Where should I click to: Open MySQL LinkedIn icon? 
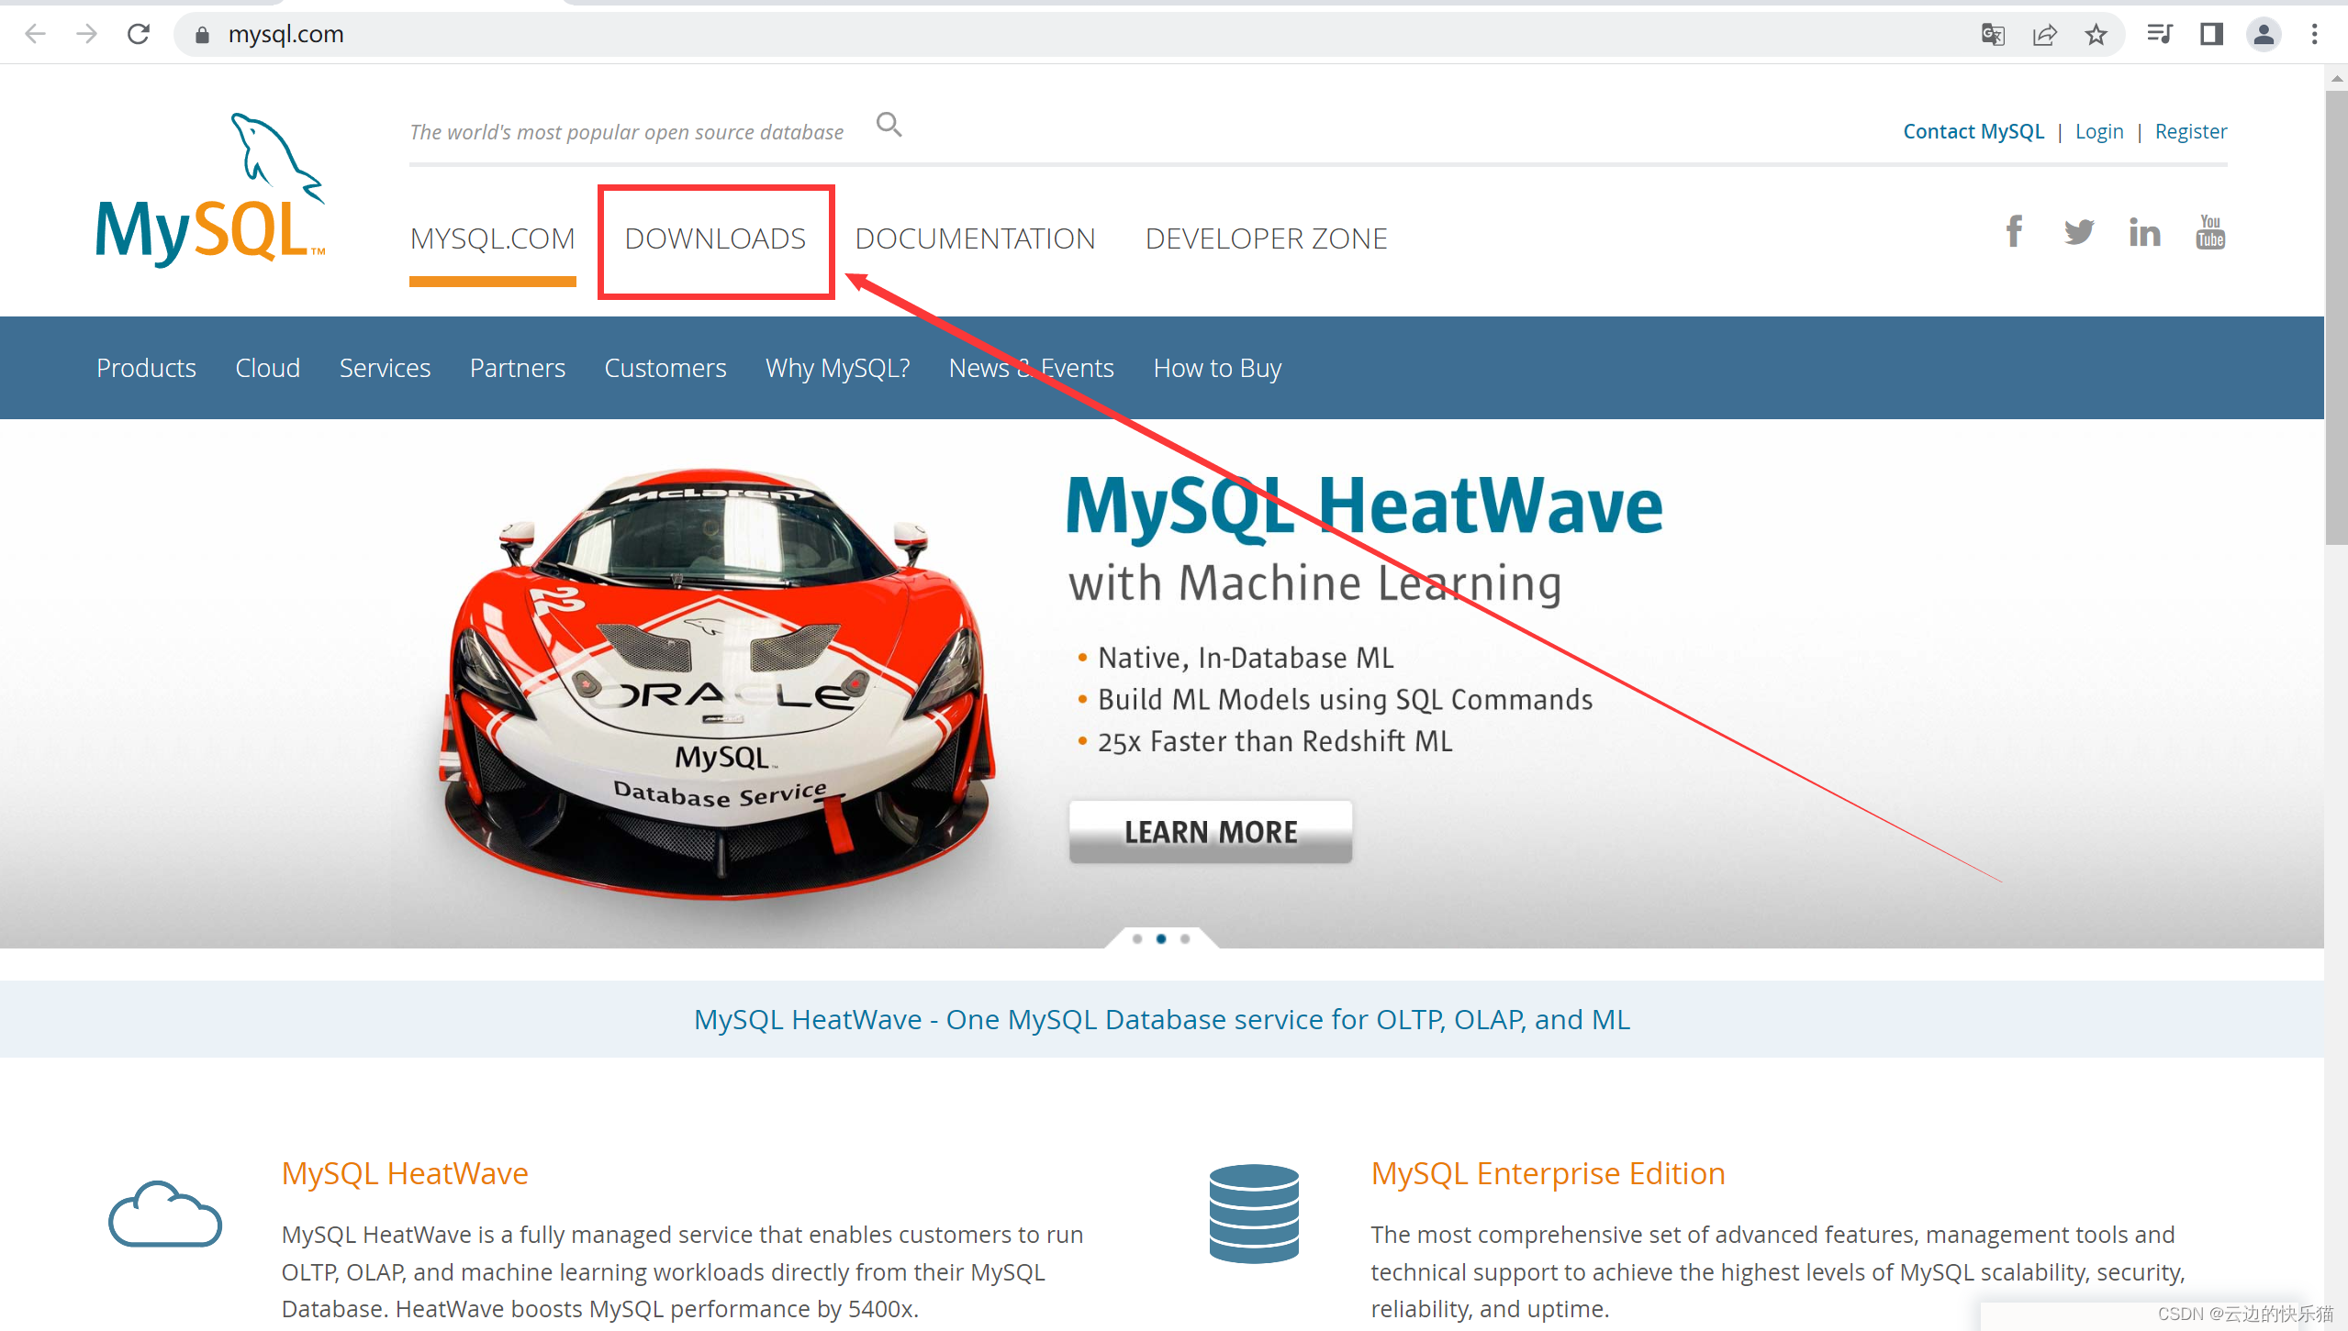(2144, 232)
